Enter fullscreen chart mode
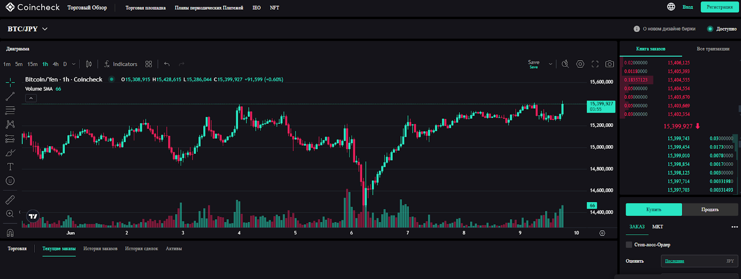Viewport: 741px width, 279px height. pyautogui.click(x=595, y=64)
